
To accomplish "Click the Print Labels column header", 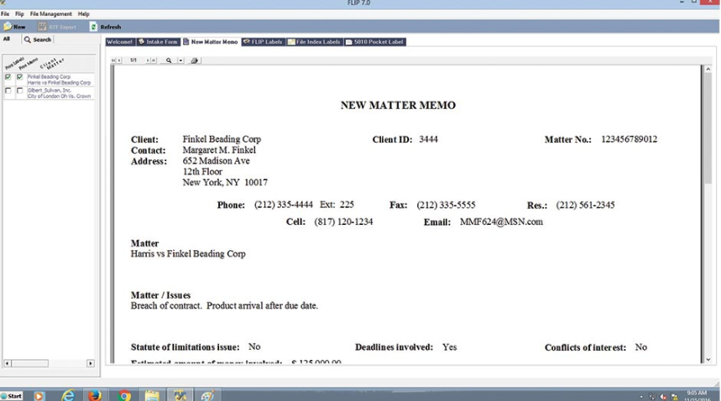I will [13, 64].
